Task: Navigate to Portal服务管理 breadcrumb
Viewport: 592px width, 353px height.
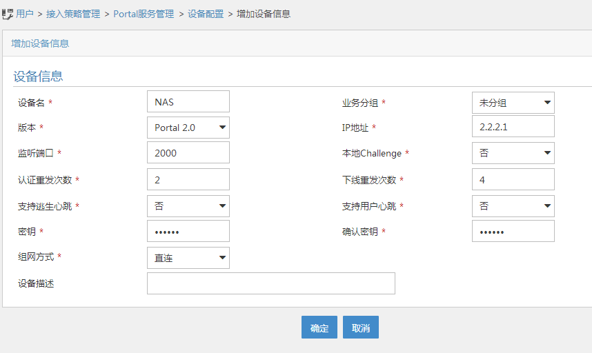Action: coord(144,14)
